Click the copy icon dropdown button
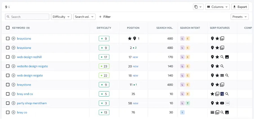Viewport: 254px width, 119px height. tap(198, 7)
